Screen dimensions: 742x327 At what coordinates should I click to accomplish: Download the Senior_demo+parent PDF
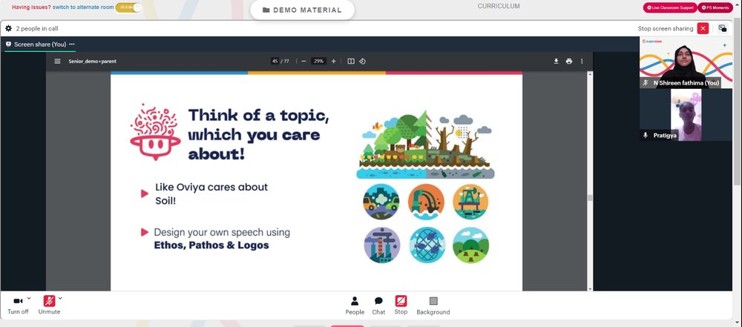tap(556, 61)
